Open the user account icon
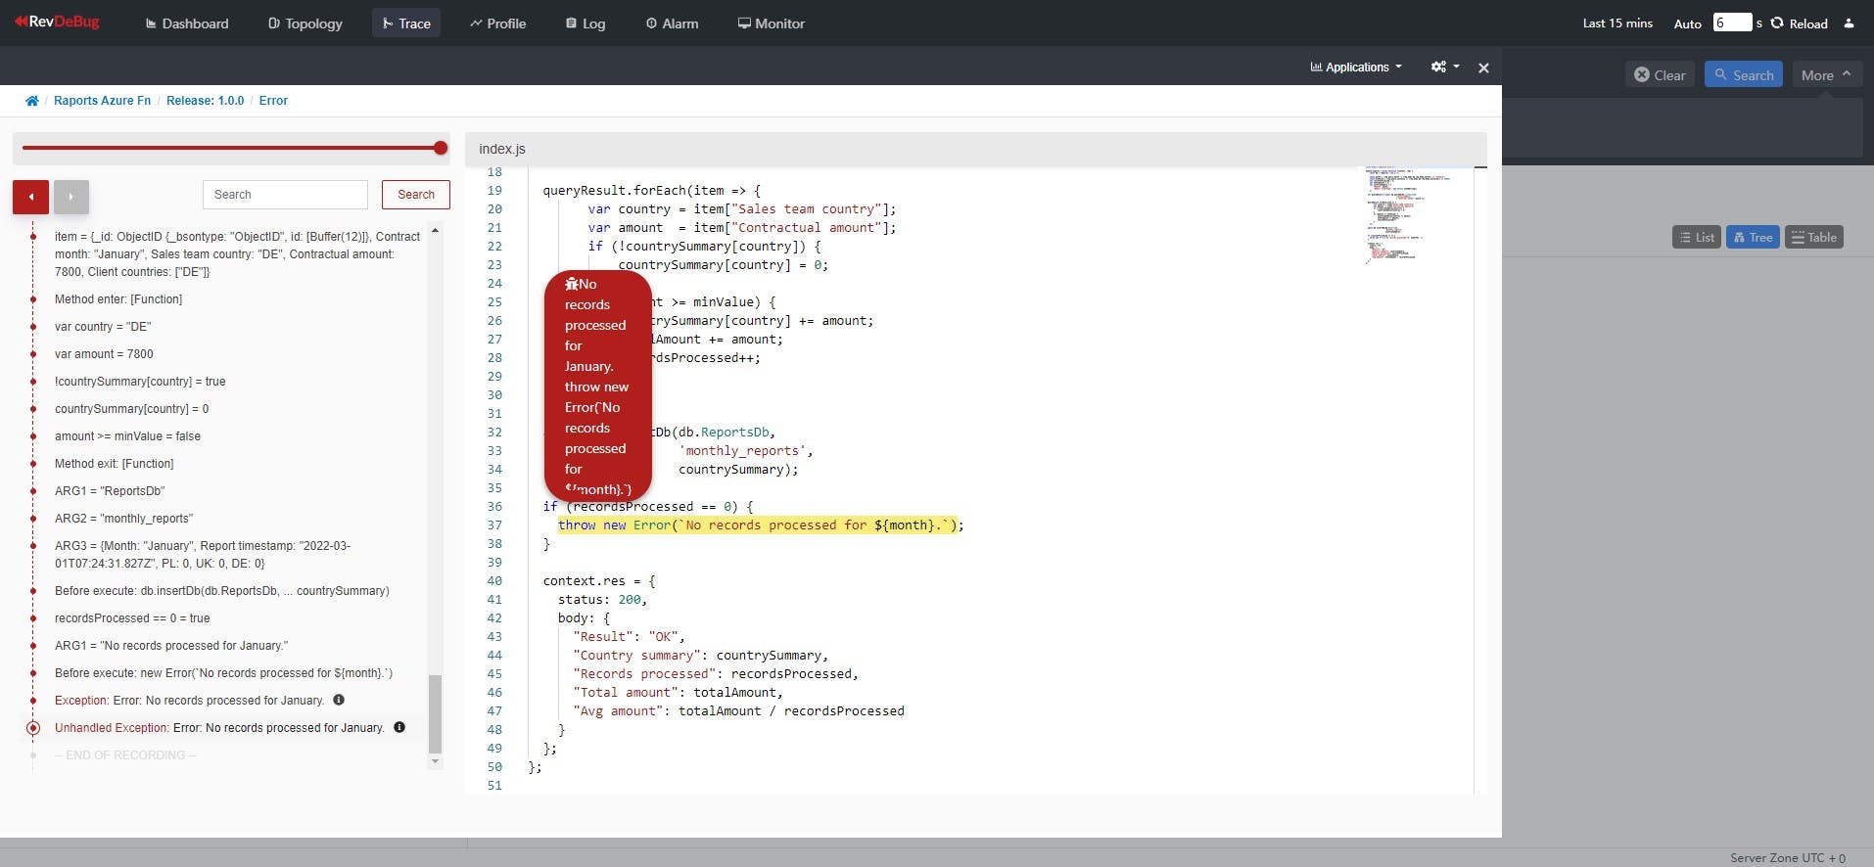1874x867 pixels. tap(1849, 23)
